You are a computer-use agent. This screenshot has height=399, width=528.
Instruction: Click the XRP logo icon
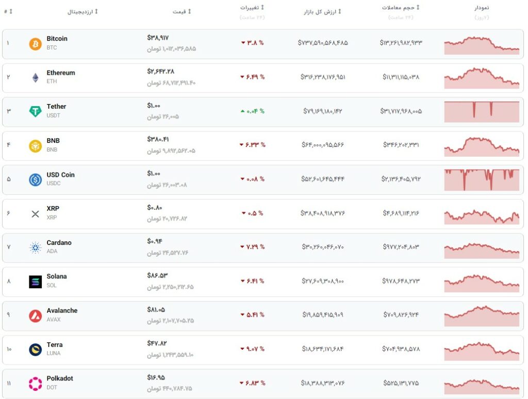click(36, 214)
